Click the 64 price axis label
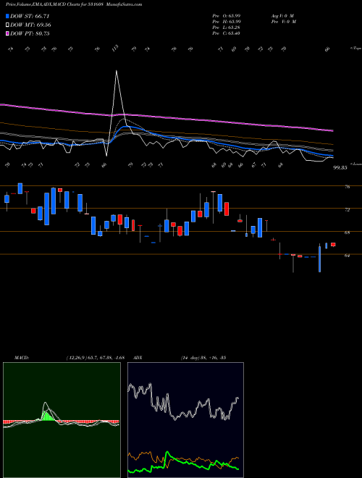The width and height of the screenshot is (362, 478). tap(347, 256)
